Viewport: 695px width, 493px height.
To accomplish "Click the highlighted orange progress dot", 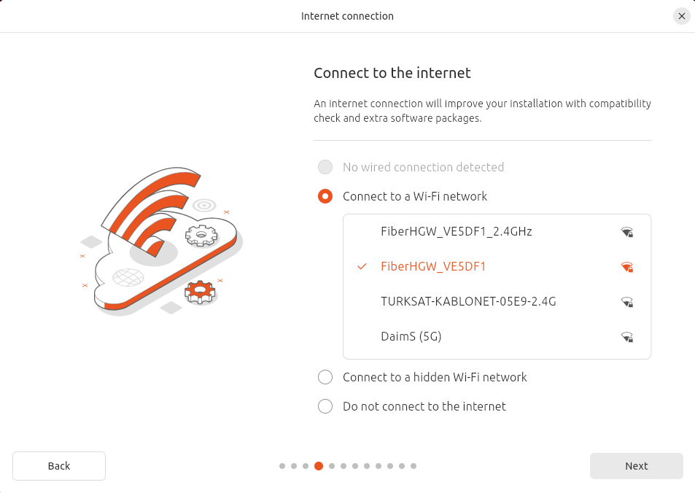I will click(319, 466).
